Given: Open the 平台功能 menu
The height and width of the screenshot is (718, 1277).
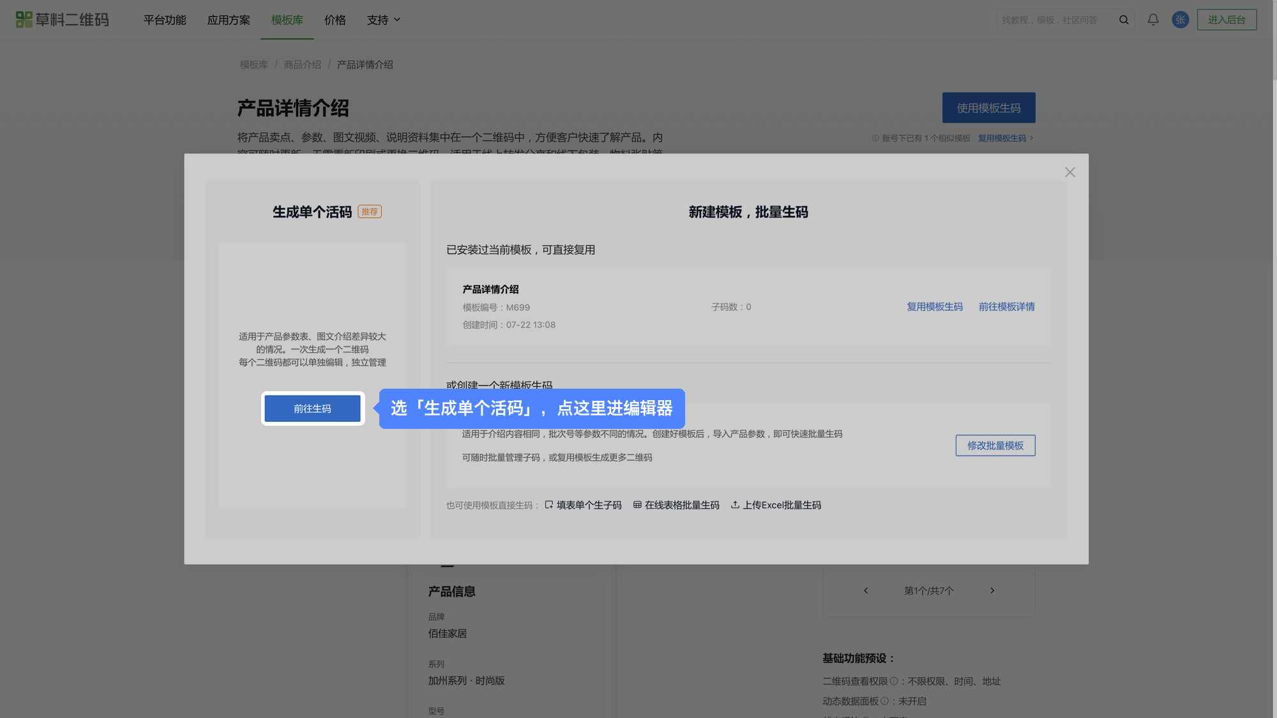Looking at the screenshot, I should coord(165,20).
